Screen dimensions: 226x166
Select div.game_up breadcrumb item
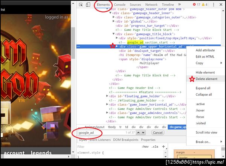pos(177,127)
